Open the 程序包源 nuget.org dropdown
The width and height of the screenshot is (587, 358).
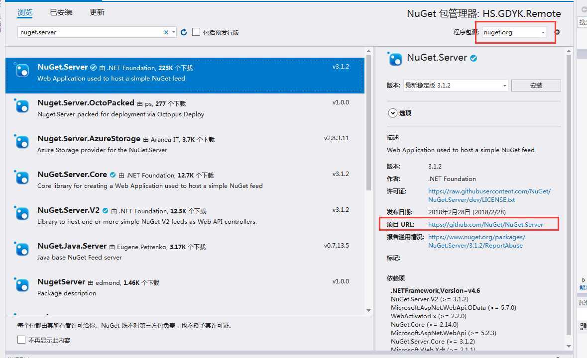(514, 32)
